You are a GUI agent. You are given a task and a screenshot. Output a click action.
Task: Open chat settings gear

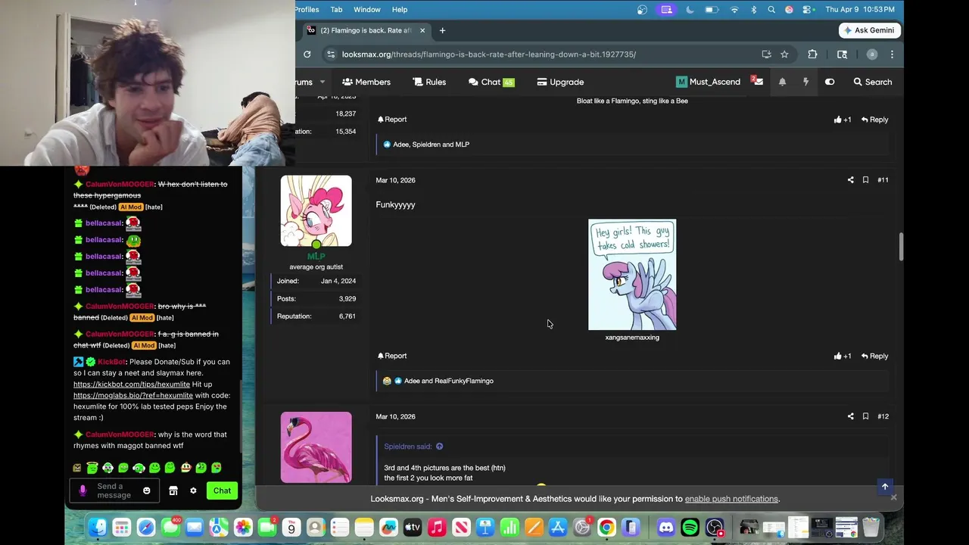pos(193,490)
